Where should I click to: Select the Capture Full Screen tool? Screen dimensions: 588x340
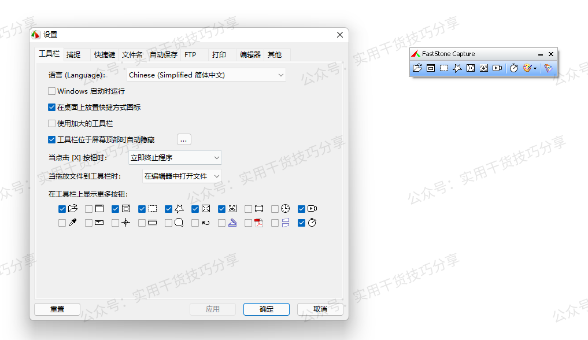tap(470, 68)
